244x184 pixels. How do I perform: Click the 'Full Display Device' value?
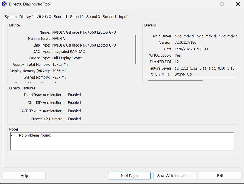67,58
